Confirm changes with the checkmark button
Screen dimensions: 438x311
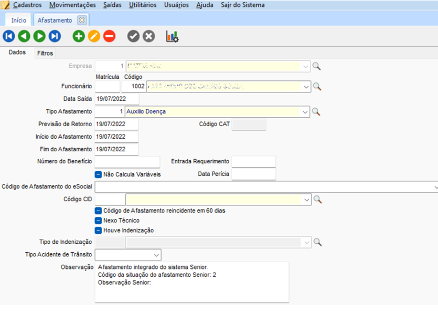[133, 36]
